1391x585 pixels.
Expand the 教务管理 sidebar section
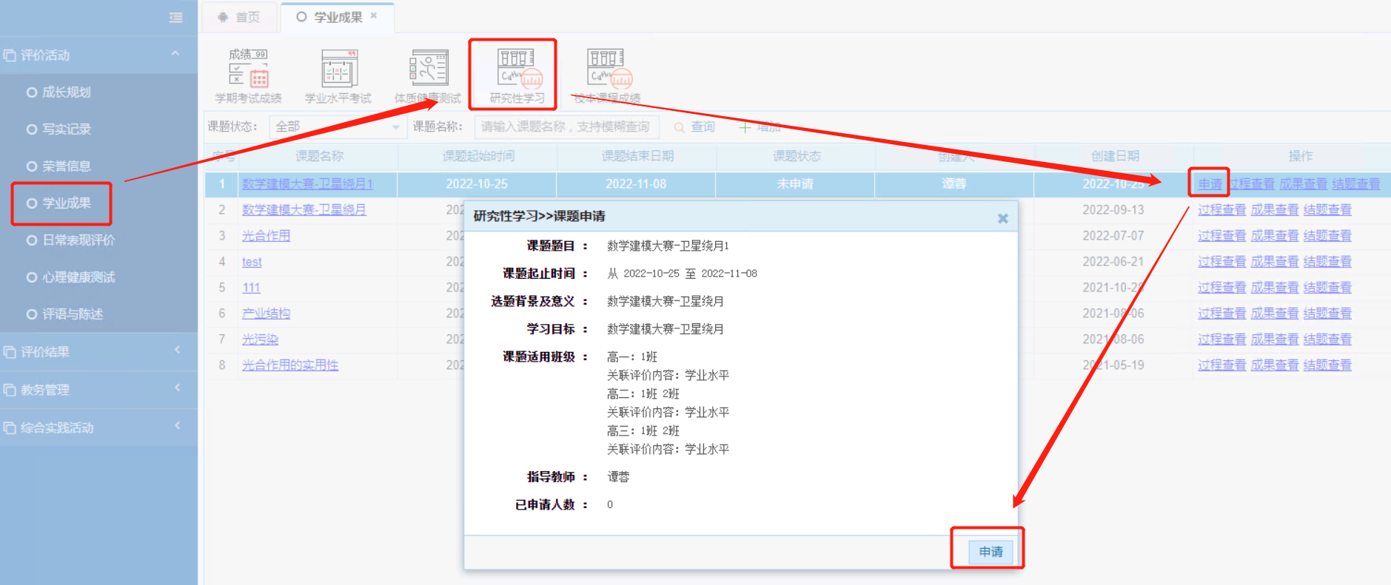pyautogui.click(x=177, y=388)
